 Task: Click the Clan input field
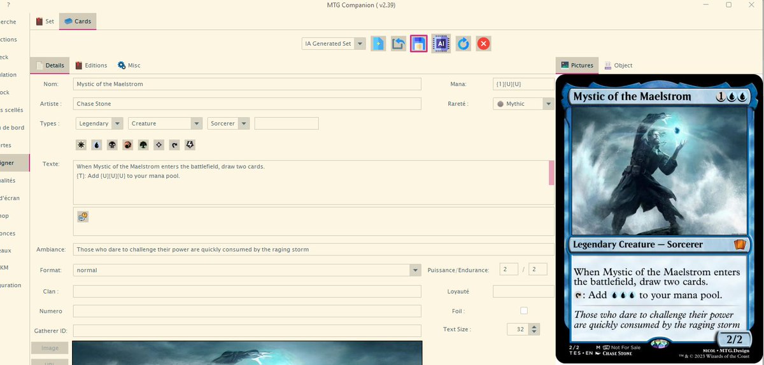247,291
